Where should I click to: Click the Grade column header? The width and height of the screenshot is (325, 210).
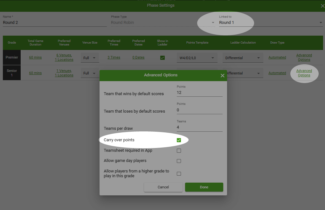[x=12, y=43]
